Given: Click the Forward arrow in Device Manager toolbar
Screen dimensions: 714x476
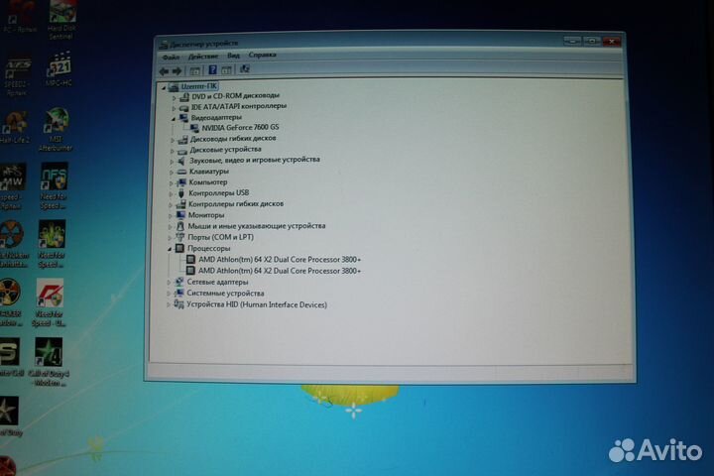Looking at the screenshot, I should (178, 71).
